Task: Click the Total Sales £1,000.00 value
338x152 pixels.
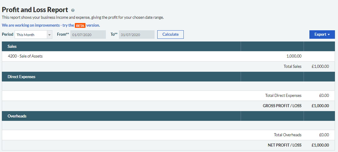Action: point(320,66)
